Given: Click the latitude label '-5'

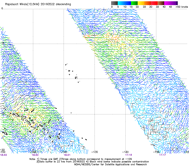Looking at the screenshot, I should [x=2, y=43].
